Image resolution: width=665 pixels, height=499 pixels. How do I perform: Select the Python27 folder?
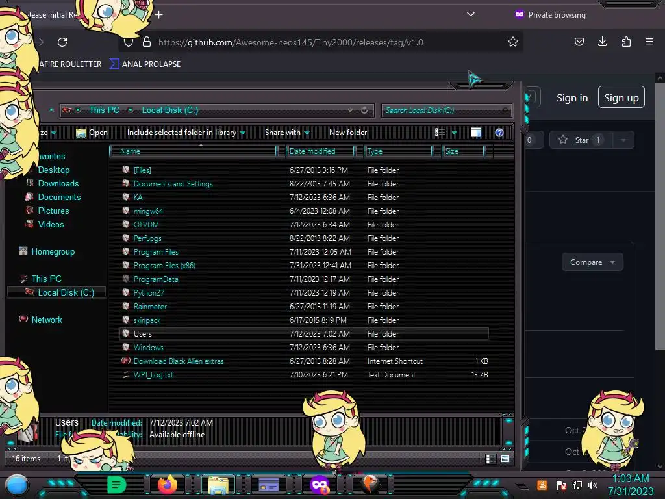tap(149, 293)
